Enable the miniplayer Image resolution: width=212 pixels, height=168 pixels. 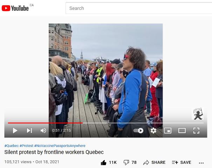click(167, 130)
